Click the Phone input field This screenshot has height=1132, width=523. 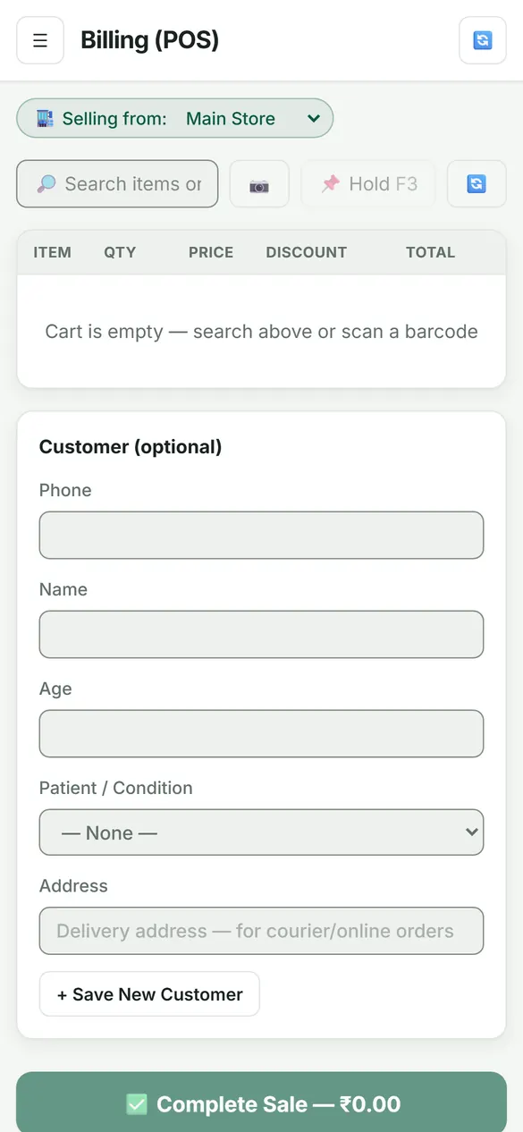tap(261, 536)
